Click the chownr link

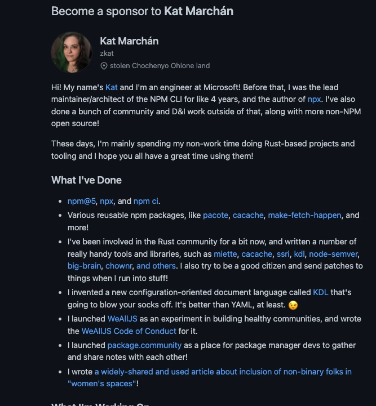tap(118, 266)
